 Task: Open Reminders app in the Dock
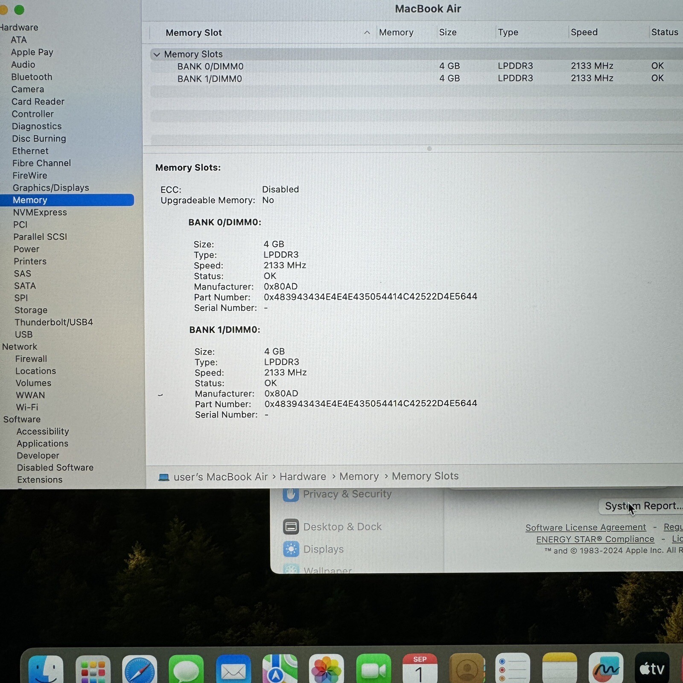pos(513,669)
